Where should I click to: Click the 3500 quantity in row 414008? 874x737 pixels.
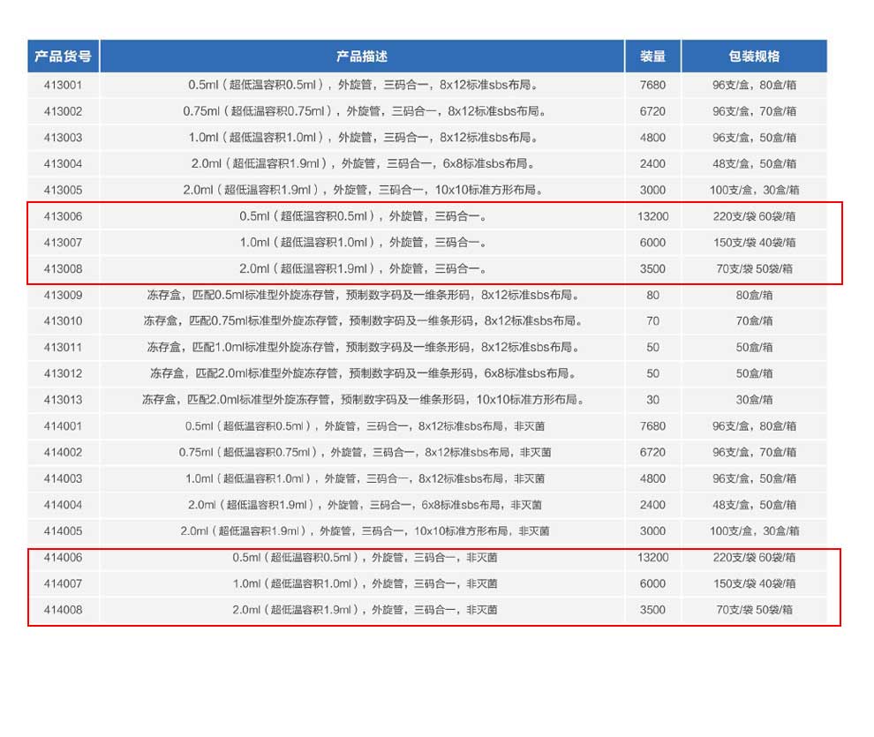pyautogui.click(x=652, y=610)
